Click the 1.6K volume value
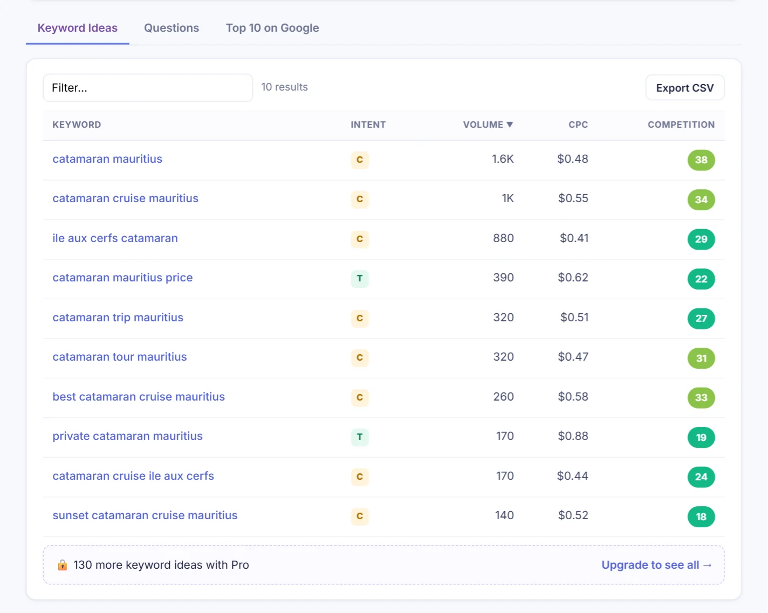This screenshot has height=613, width=768. [x=503, y=159]
